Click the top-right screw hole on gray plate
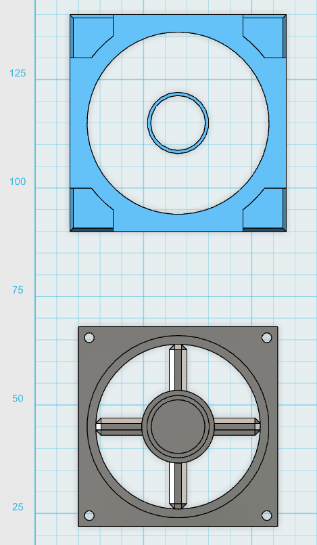Viewport: 317px width, 545px height. [267, 338]
